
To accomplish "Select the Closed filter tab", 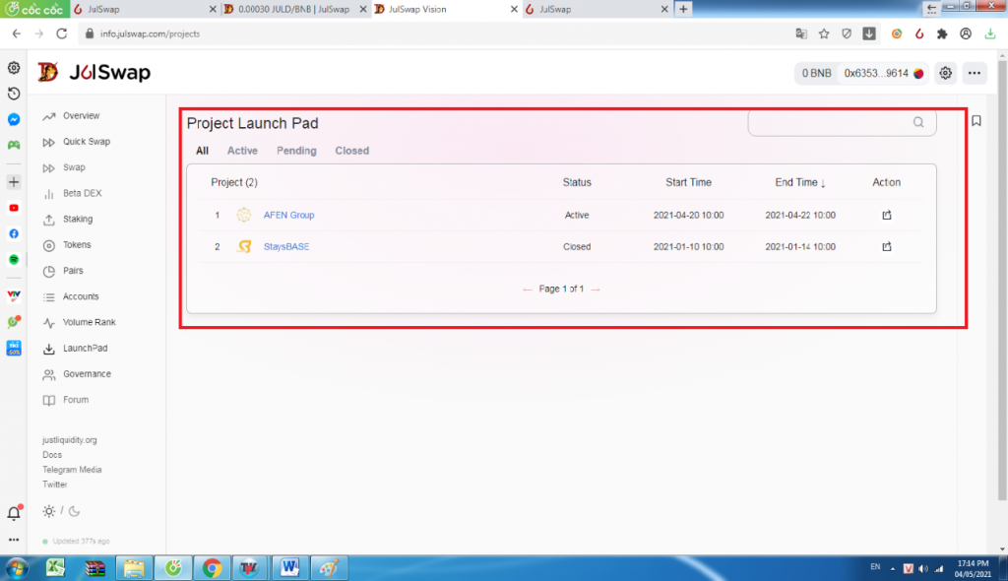I will 351,151.
